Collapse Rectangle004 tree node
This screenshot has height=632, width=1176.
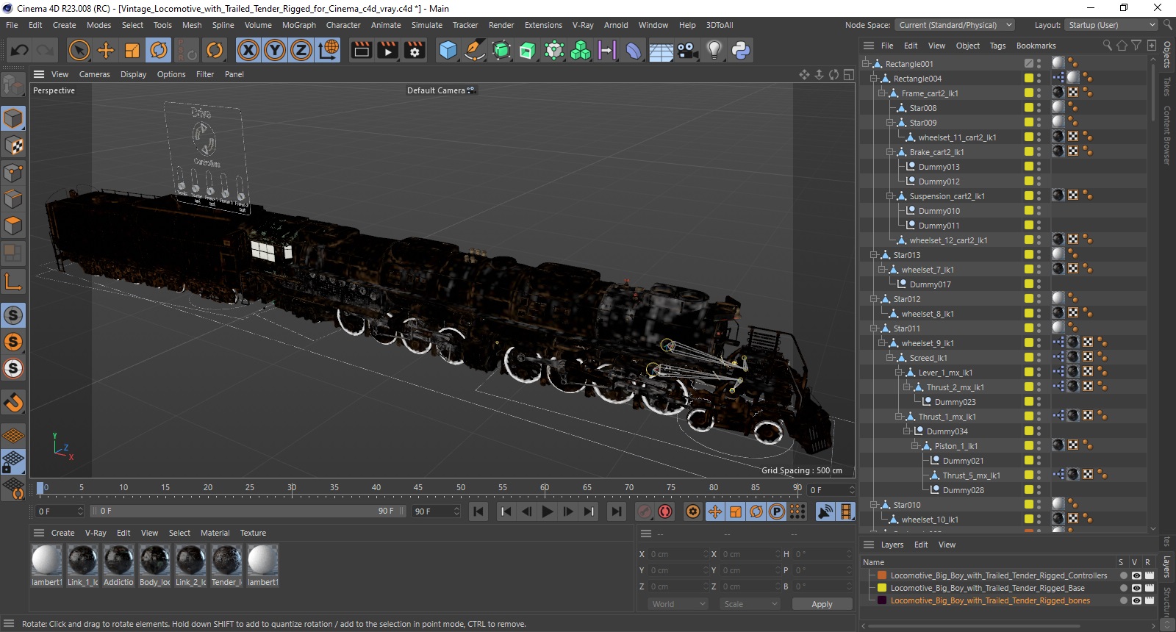(874, 79)
